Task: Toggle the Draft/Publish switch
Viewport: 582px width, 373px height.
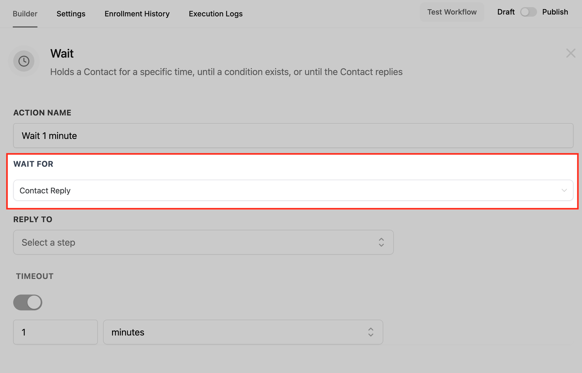Action: point(528,12)
